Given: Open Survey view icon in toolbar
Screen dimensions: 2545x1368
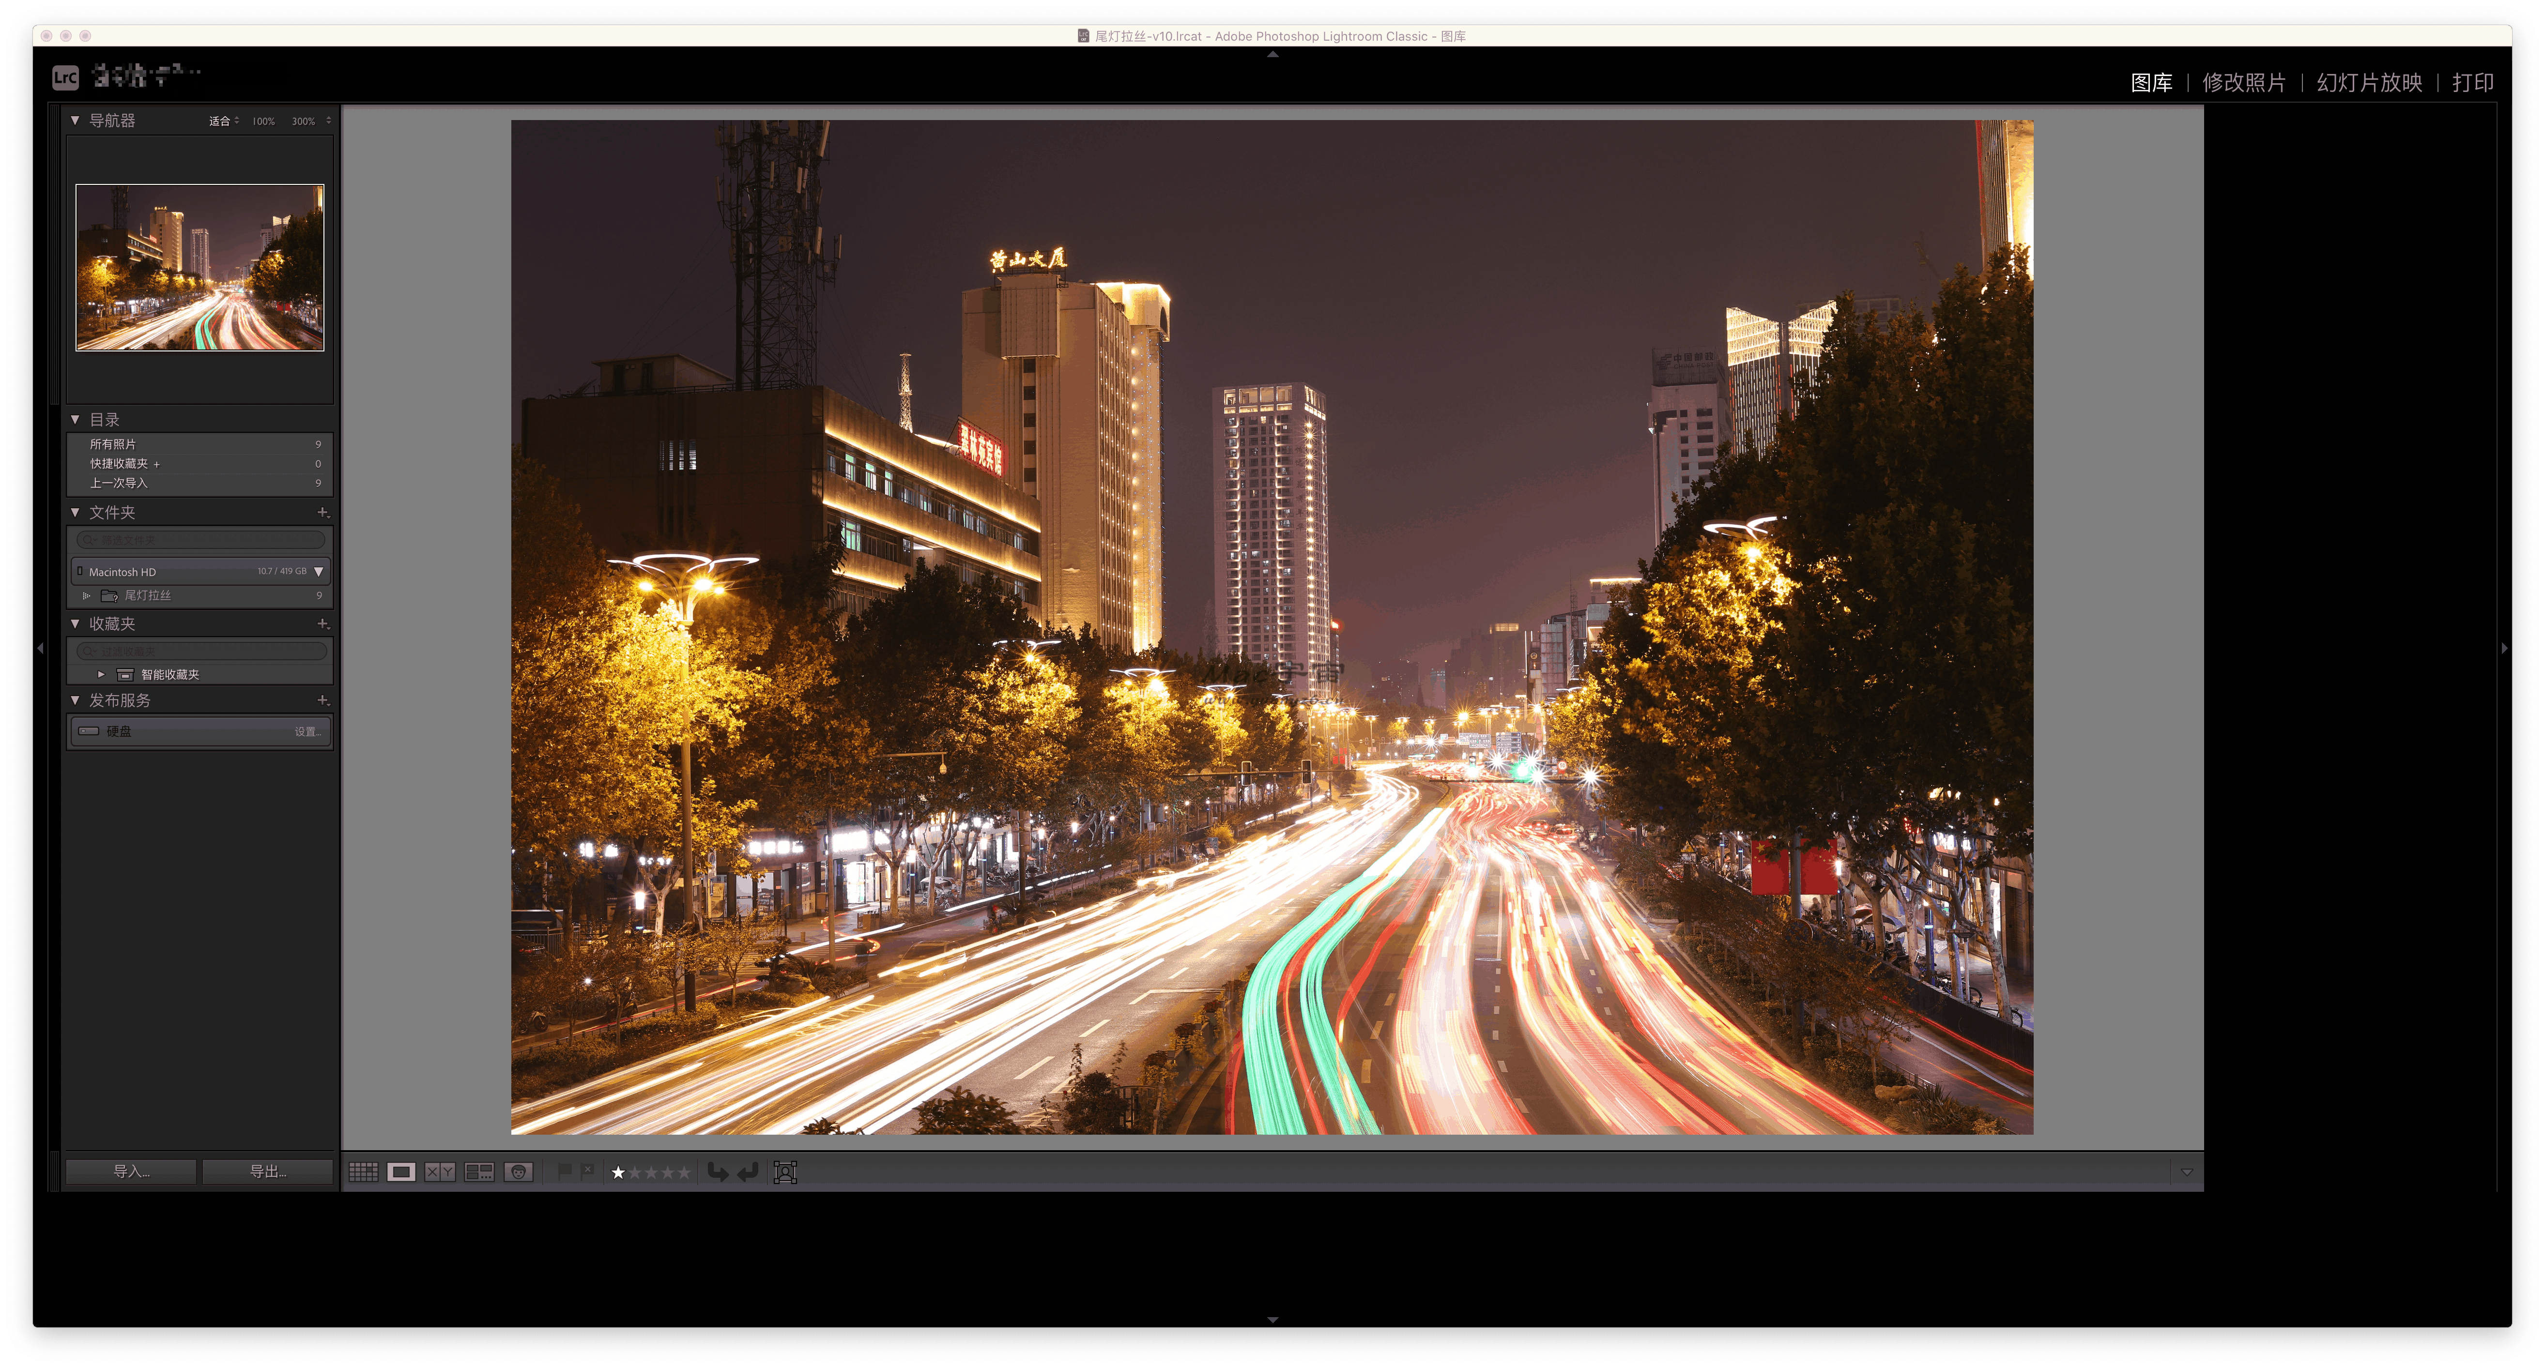Looking at the screenshot, I should pyautogui.click(x=479, y=1171).
